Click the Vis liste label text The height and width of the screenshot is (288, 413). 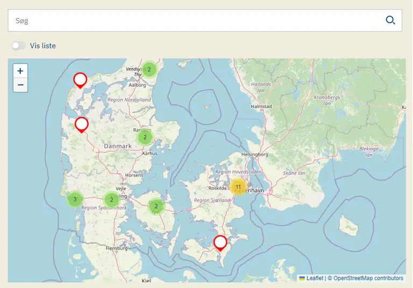click(43, 46)
